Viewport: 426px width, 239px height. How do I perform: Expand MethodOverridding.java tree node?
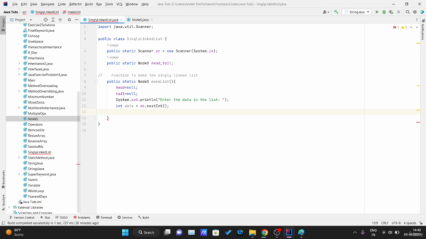(x=19, y=91)
